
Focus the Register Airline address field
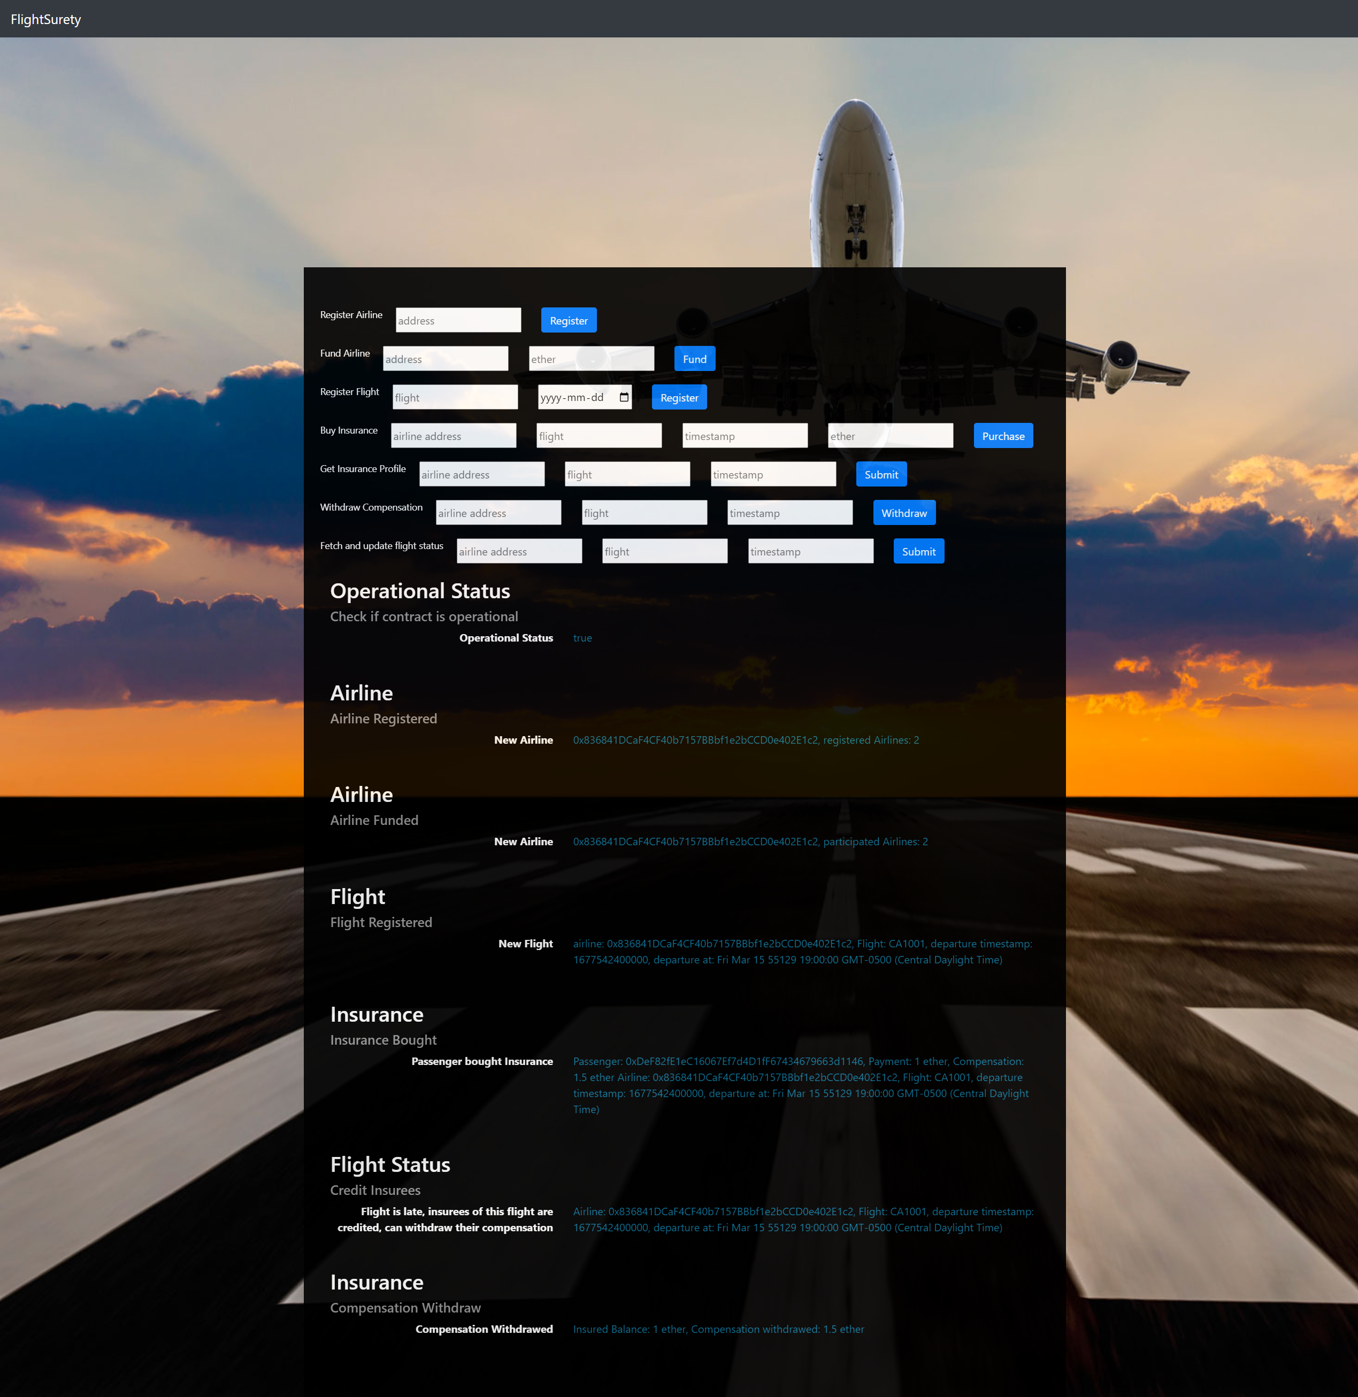458,321
